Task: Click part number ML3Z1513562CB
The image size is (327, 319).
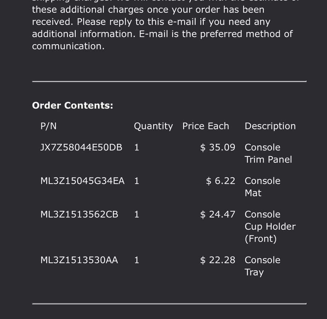Action: coord(79,214)
